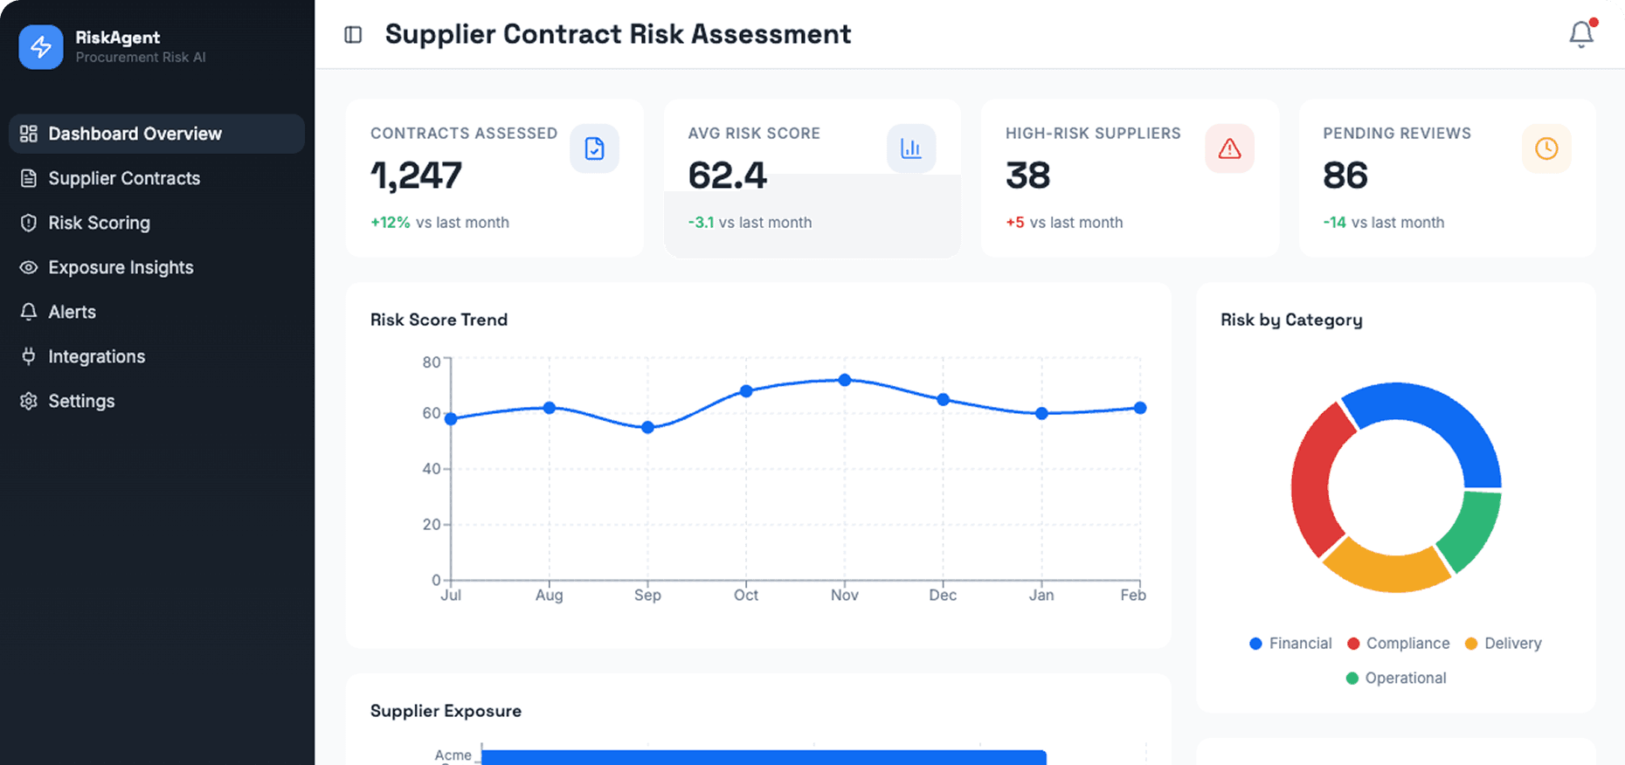Click the warning icon on High-Risk Suppliers card

pyautogui.click(x=1229, y=148)
